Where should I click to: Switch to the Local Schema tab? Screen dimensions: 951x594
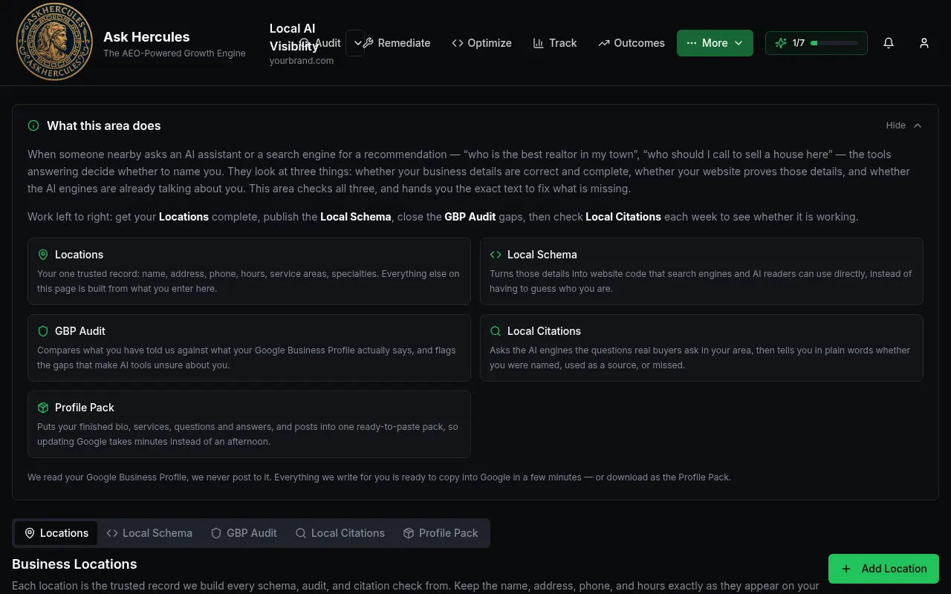pyautogui.click(x=149, y=533)
